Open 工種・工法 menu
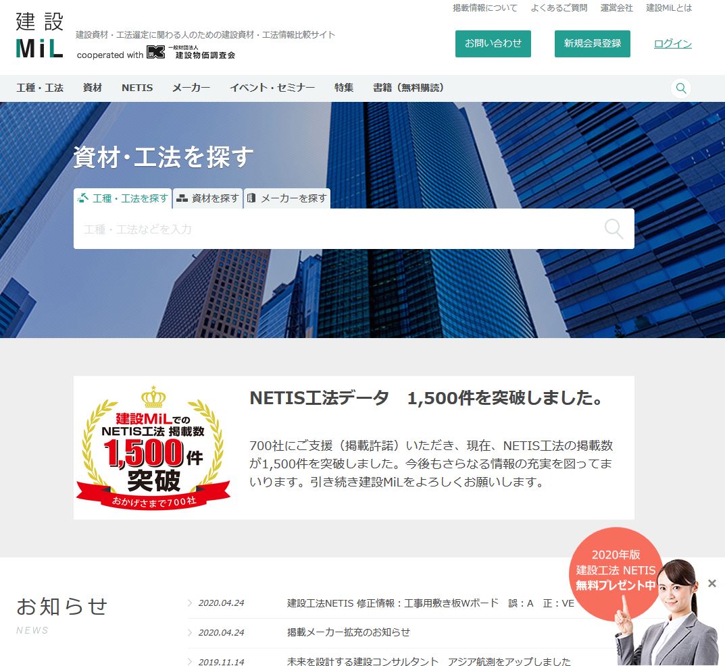 pyautogui.click(x=40, y=88)
